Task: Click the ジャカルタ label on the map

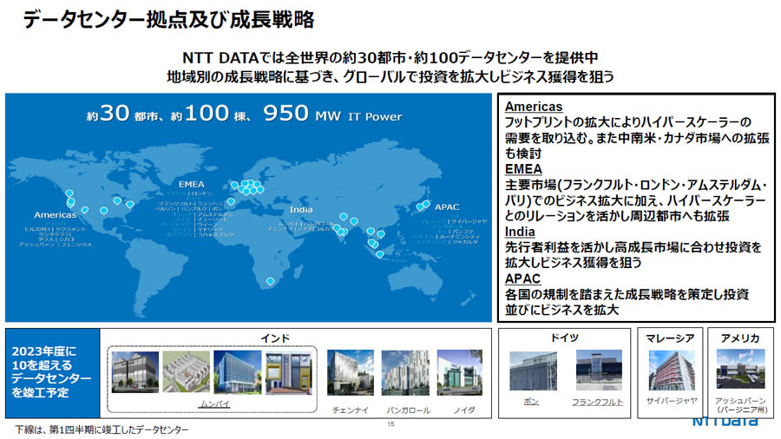Action: 465,242
